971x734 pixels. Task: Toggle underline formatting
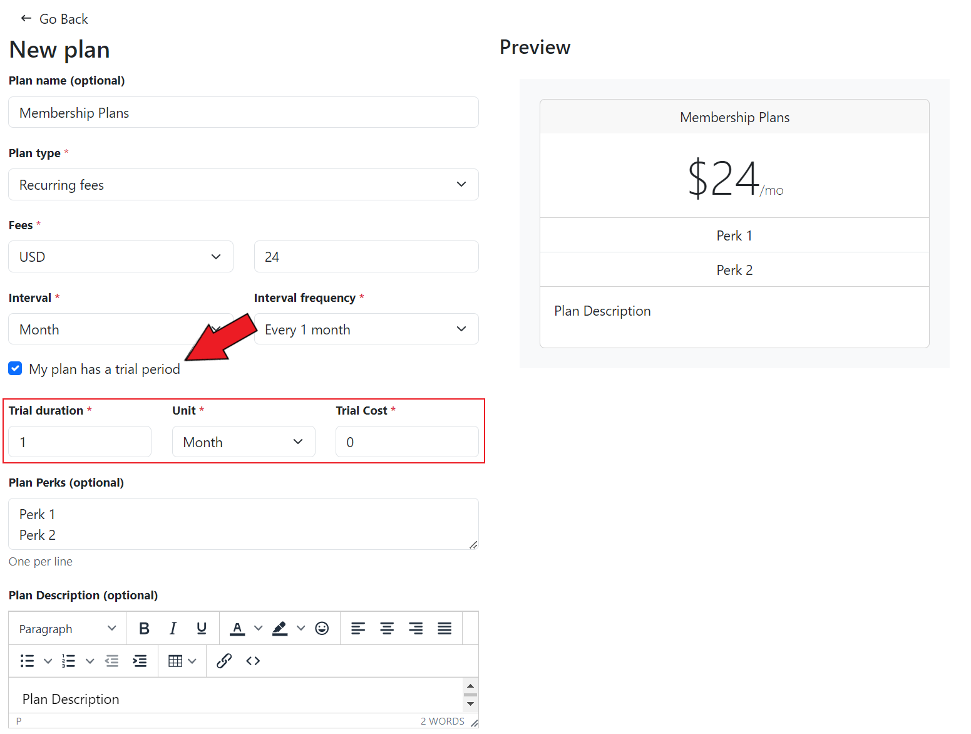tap(202, 628)
